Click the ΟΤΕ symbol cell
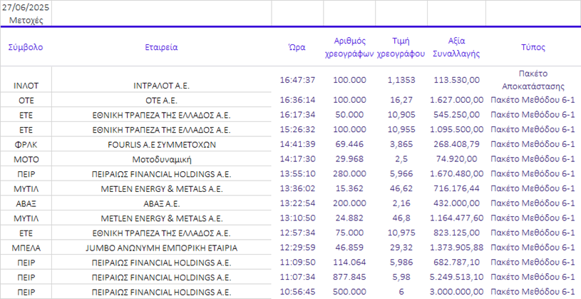581x299 pixels. coord(26,101)
